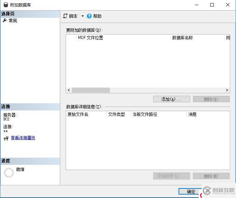Maximize the 附加数据库 window

coord(212,5)
